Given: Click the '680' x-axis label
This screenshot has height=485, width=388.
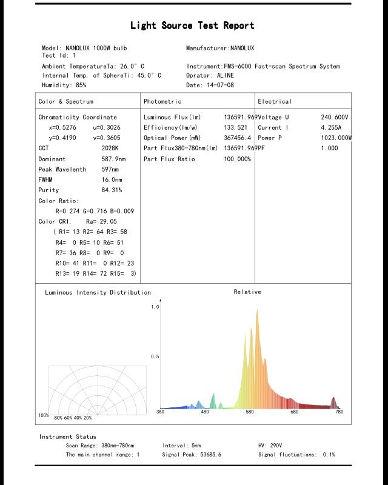Looking at the screenshot, I should (294, 412).
